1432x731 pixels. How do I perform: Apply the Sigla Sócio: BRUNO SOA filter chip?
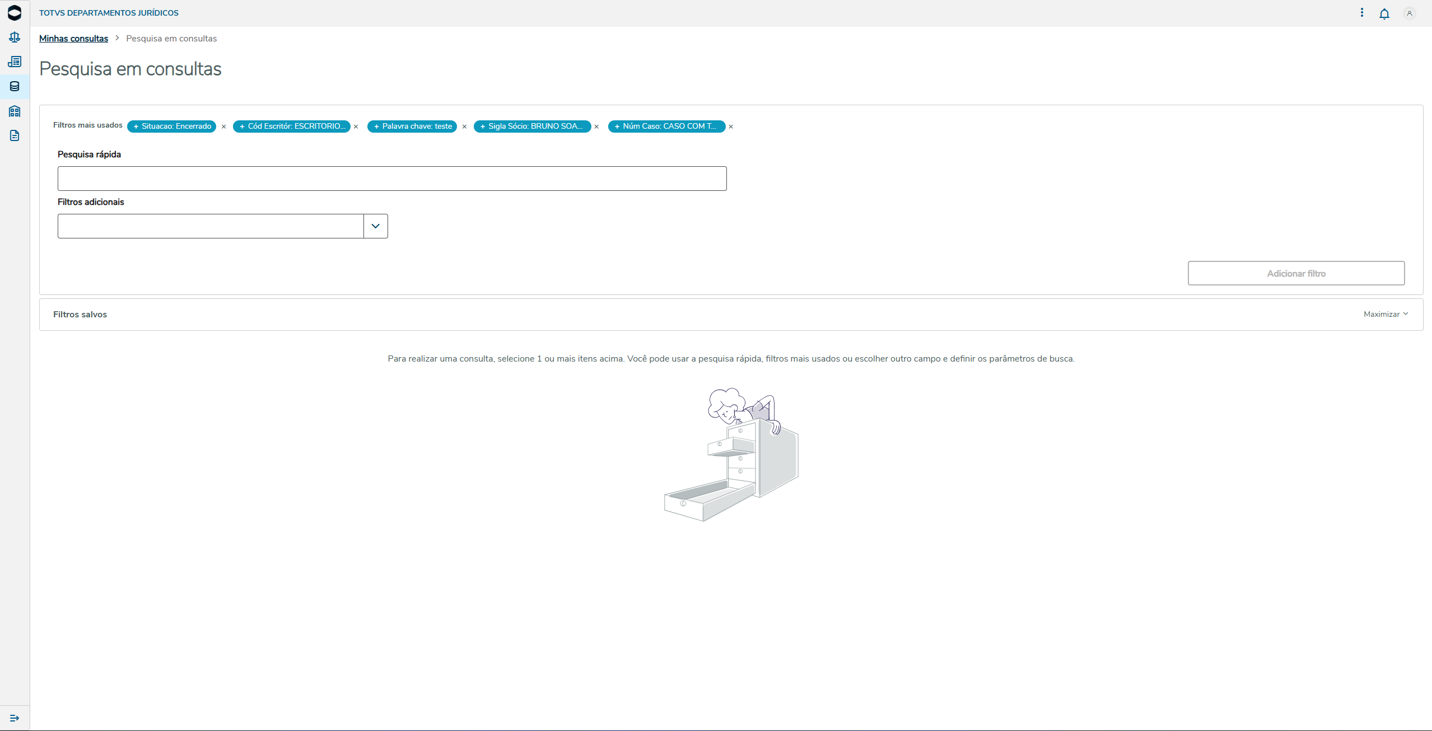point(532,126)
